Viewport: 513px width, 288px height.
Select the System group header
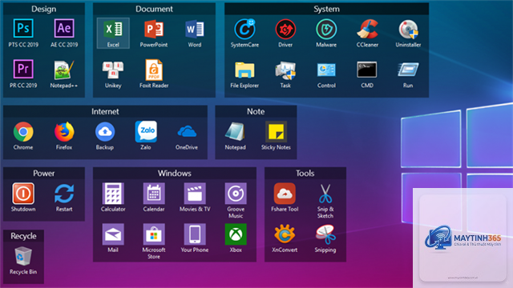tap(326, 9)
